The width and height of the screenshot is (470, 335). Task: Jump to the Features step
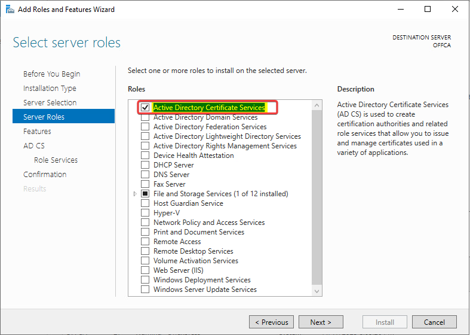(x=37, y=132)
